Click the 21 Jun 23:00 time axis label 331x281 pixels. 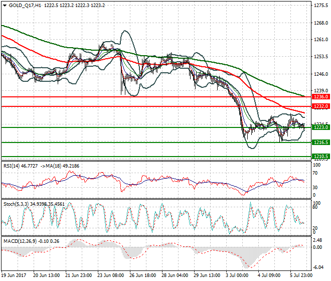[x=79, y=275]
